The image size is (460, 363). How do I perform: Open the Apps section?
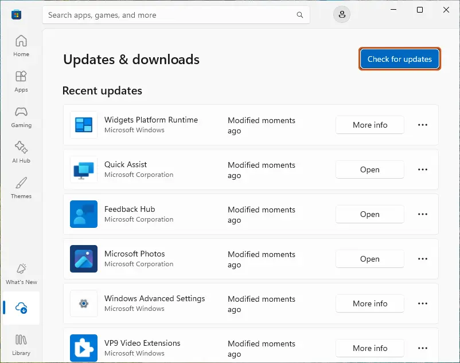21,81
